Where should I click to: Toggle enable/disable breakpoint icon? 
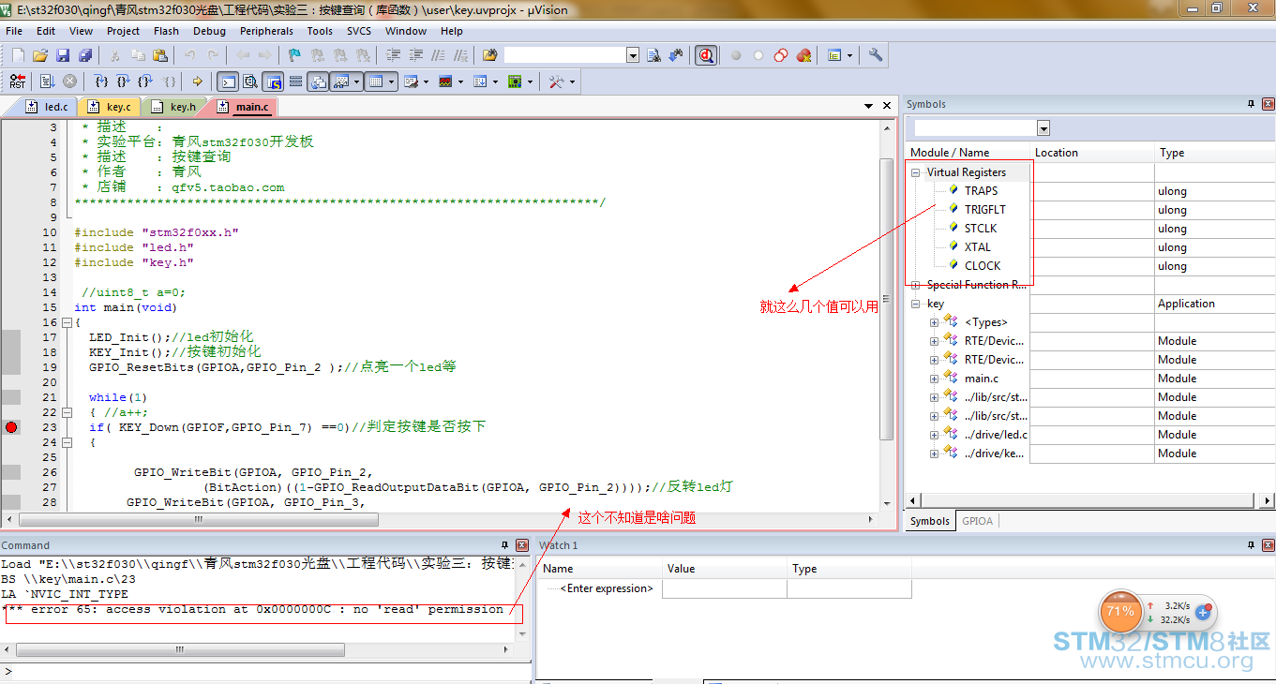758,55
